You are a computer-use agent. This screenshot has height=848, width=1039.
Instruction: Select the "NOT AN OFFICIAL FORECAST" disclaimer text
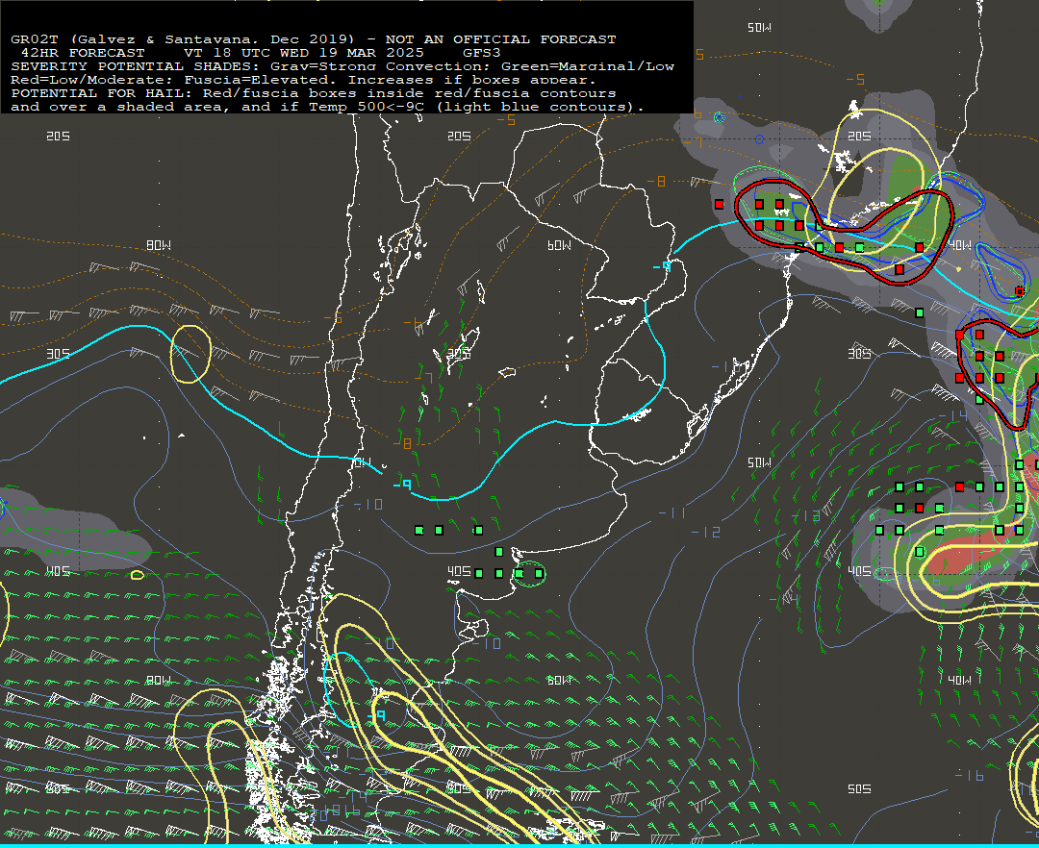point(500,39)
